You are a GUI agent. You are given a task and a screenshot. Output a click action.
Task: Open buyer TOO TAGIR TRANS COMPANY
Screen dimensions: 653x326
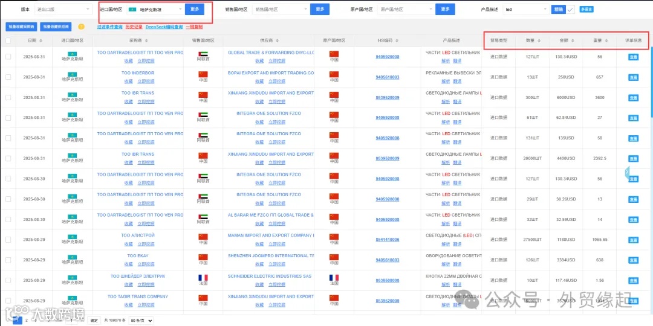[138, 296]
